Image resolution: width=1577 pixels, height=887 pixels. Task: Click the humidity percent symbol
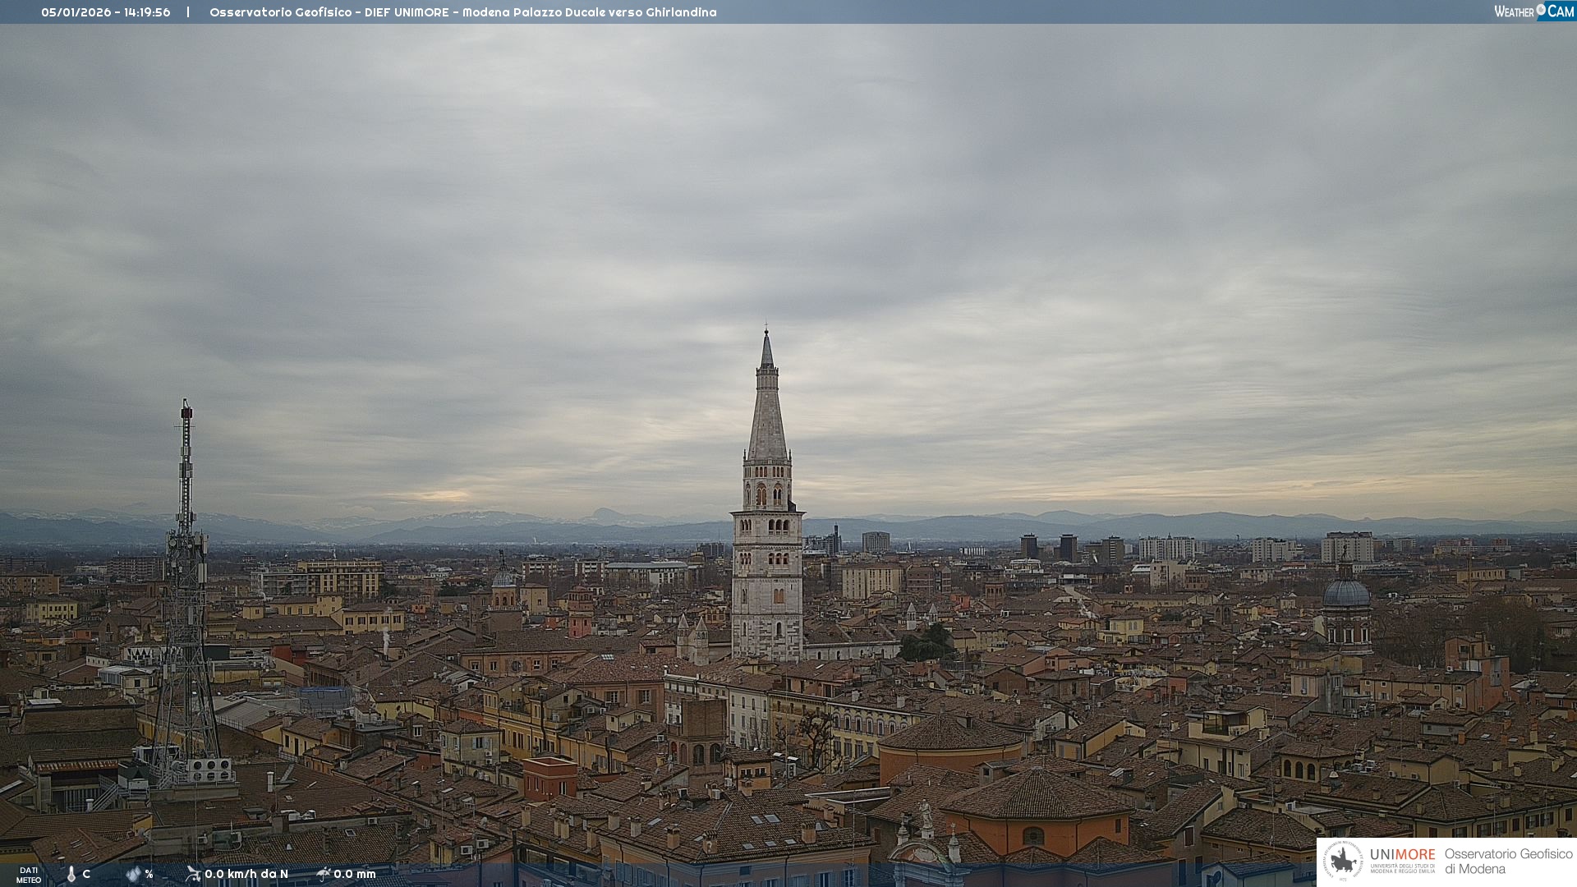coord(149,874)
